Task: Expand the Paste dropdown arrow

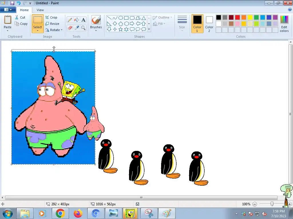Action: click(8, 31)
